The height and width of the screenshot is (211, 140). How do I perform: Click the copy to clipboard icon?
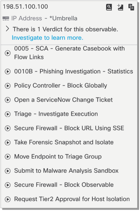click(x=131, y=7)
